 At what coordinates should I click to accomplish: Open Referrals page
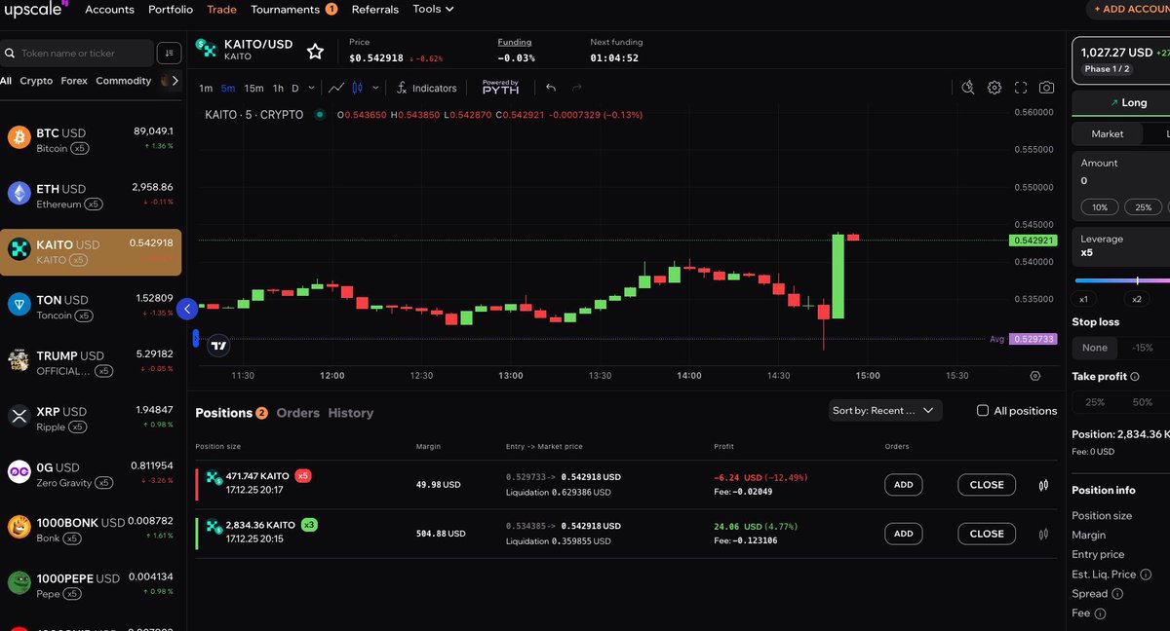[375, 9]
